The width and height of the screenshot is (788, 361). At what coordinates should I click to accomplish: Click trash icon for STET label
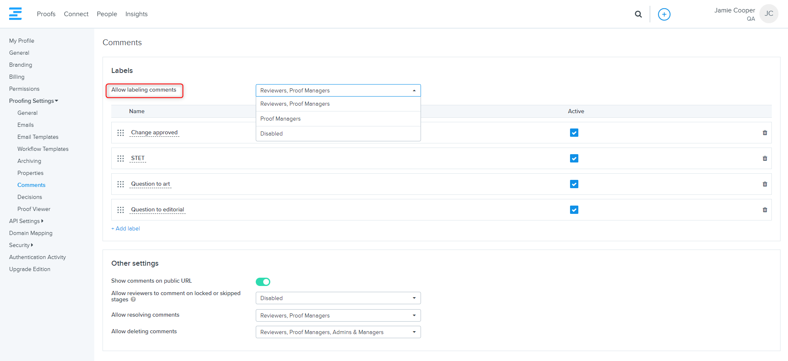(765, 158)
